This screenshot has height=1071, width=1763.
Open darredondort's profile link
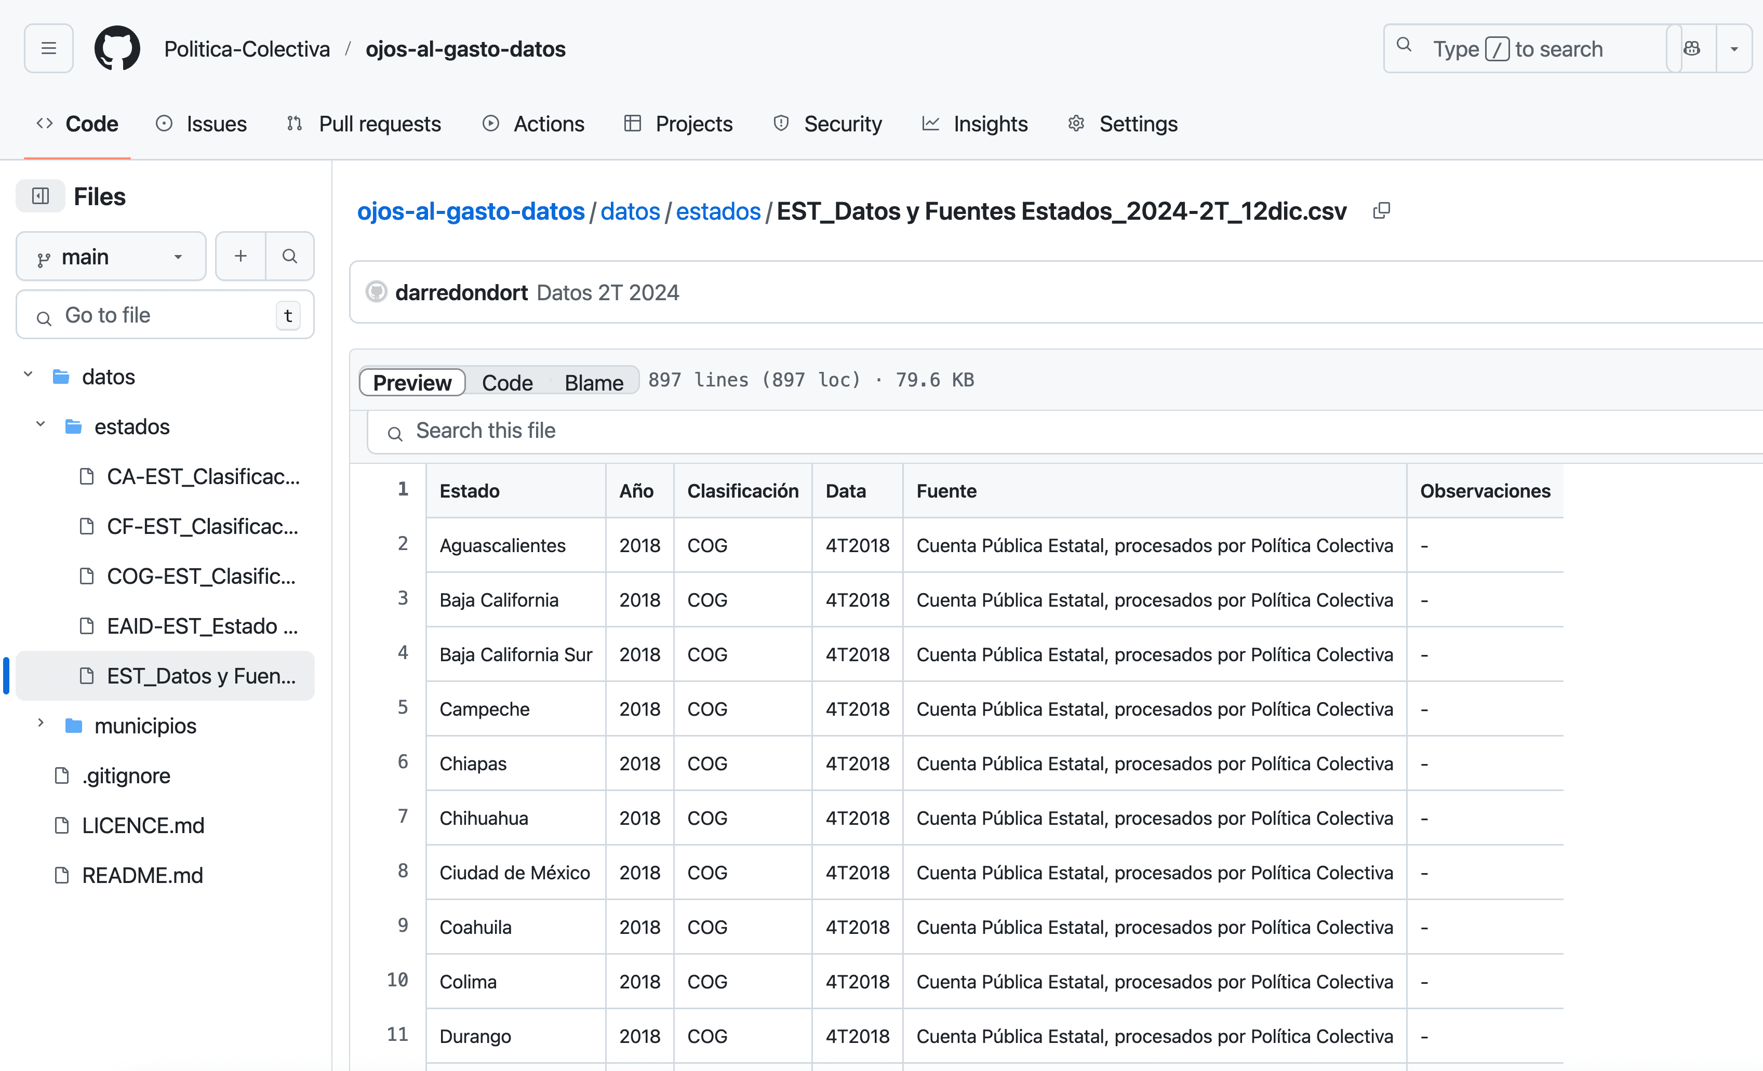click(461, 292)
